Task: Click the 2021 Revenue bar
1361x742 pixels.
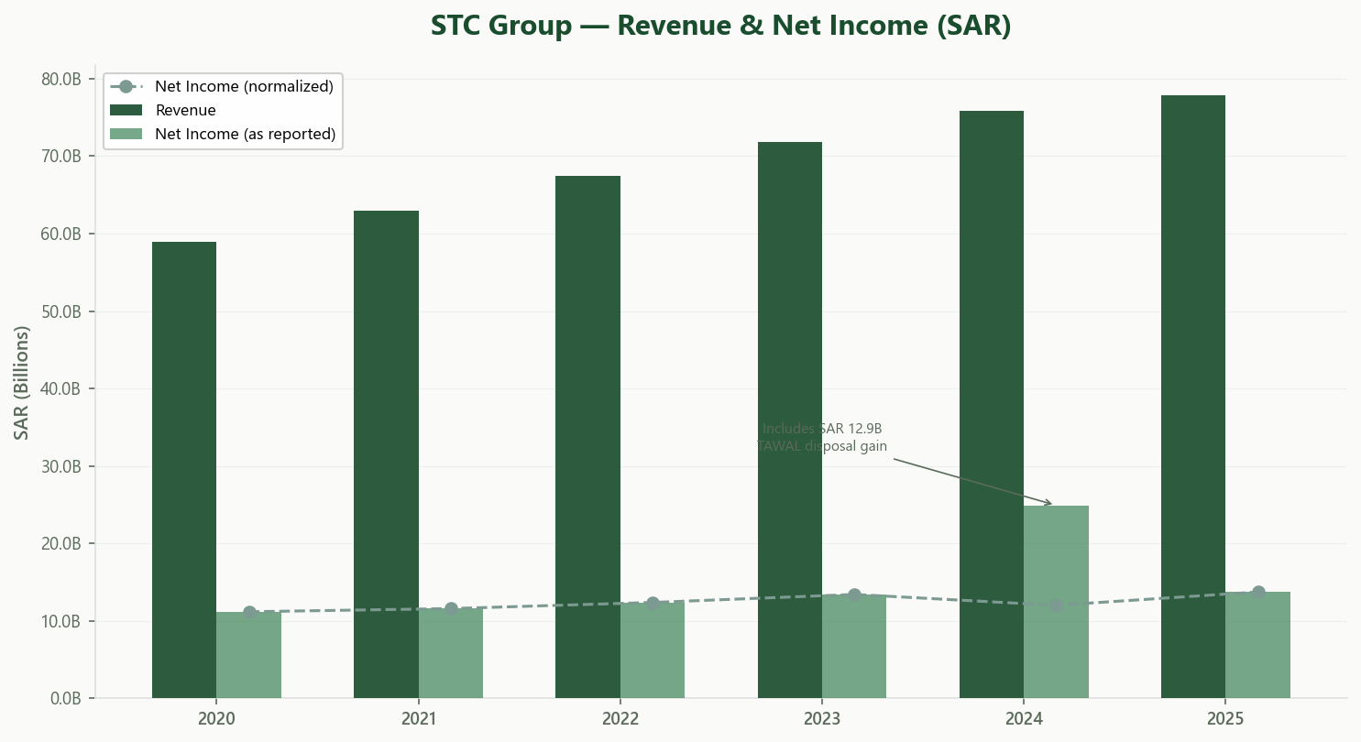Action: 386,454
